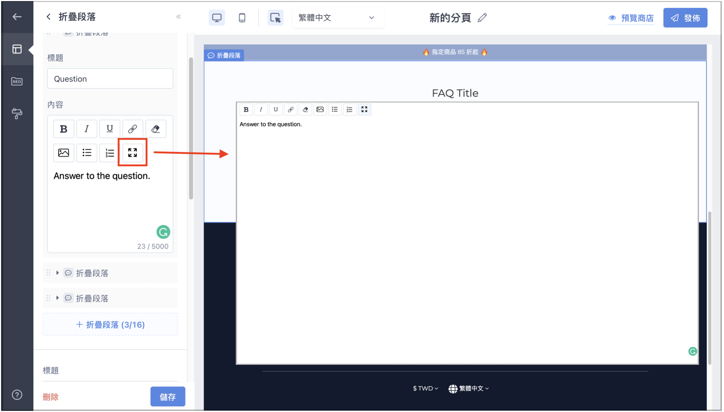Viewport: 724px width, 412px height.
Task: Open the $ TWD currency dropdown
Action: (425, 388)
